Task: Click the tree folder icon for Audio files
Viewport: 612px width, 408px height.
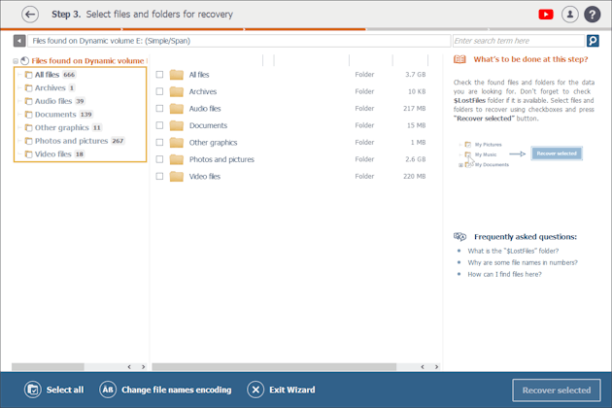Action: pos(28,101)
